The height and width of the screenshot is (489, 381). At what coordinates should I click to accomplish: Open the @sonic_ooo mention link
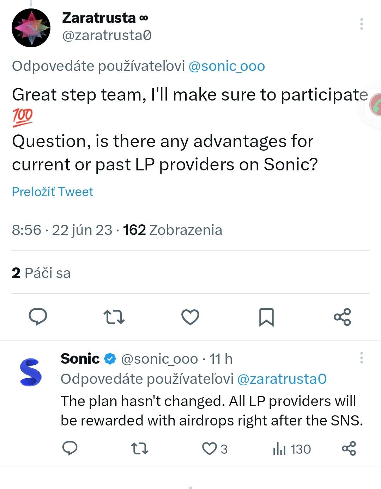pyautogui.click(x=226, y=66)
